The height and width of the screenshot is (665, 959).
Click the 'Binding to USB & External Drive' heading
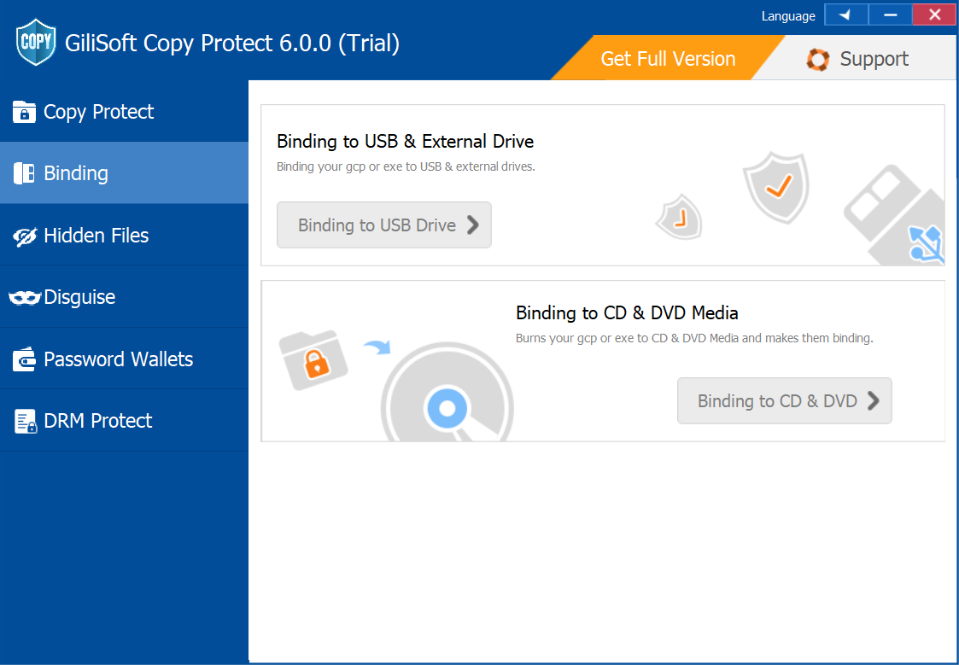point(405,142)
